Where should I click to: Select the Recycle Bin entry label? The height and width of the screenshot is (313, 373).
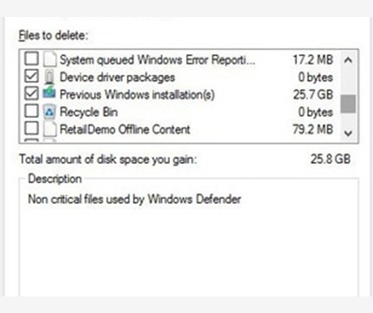click(89, 112)
